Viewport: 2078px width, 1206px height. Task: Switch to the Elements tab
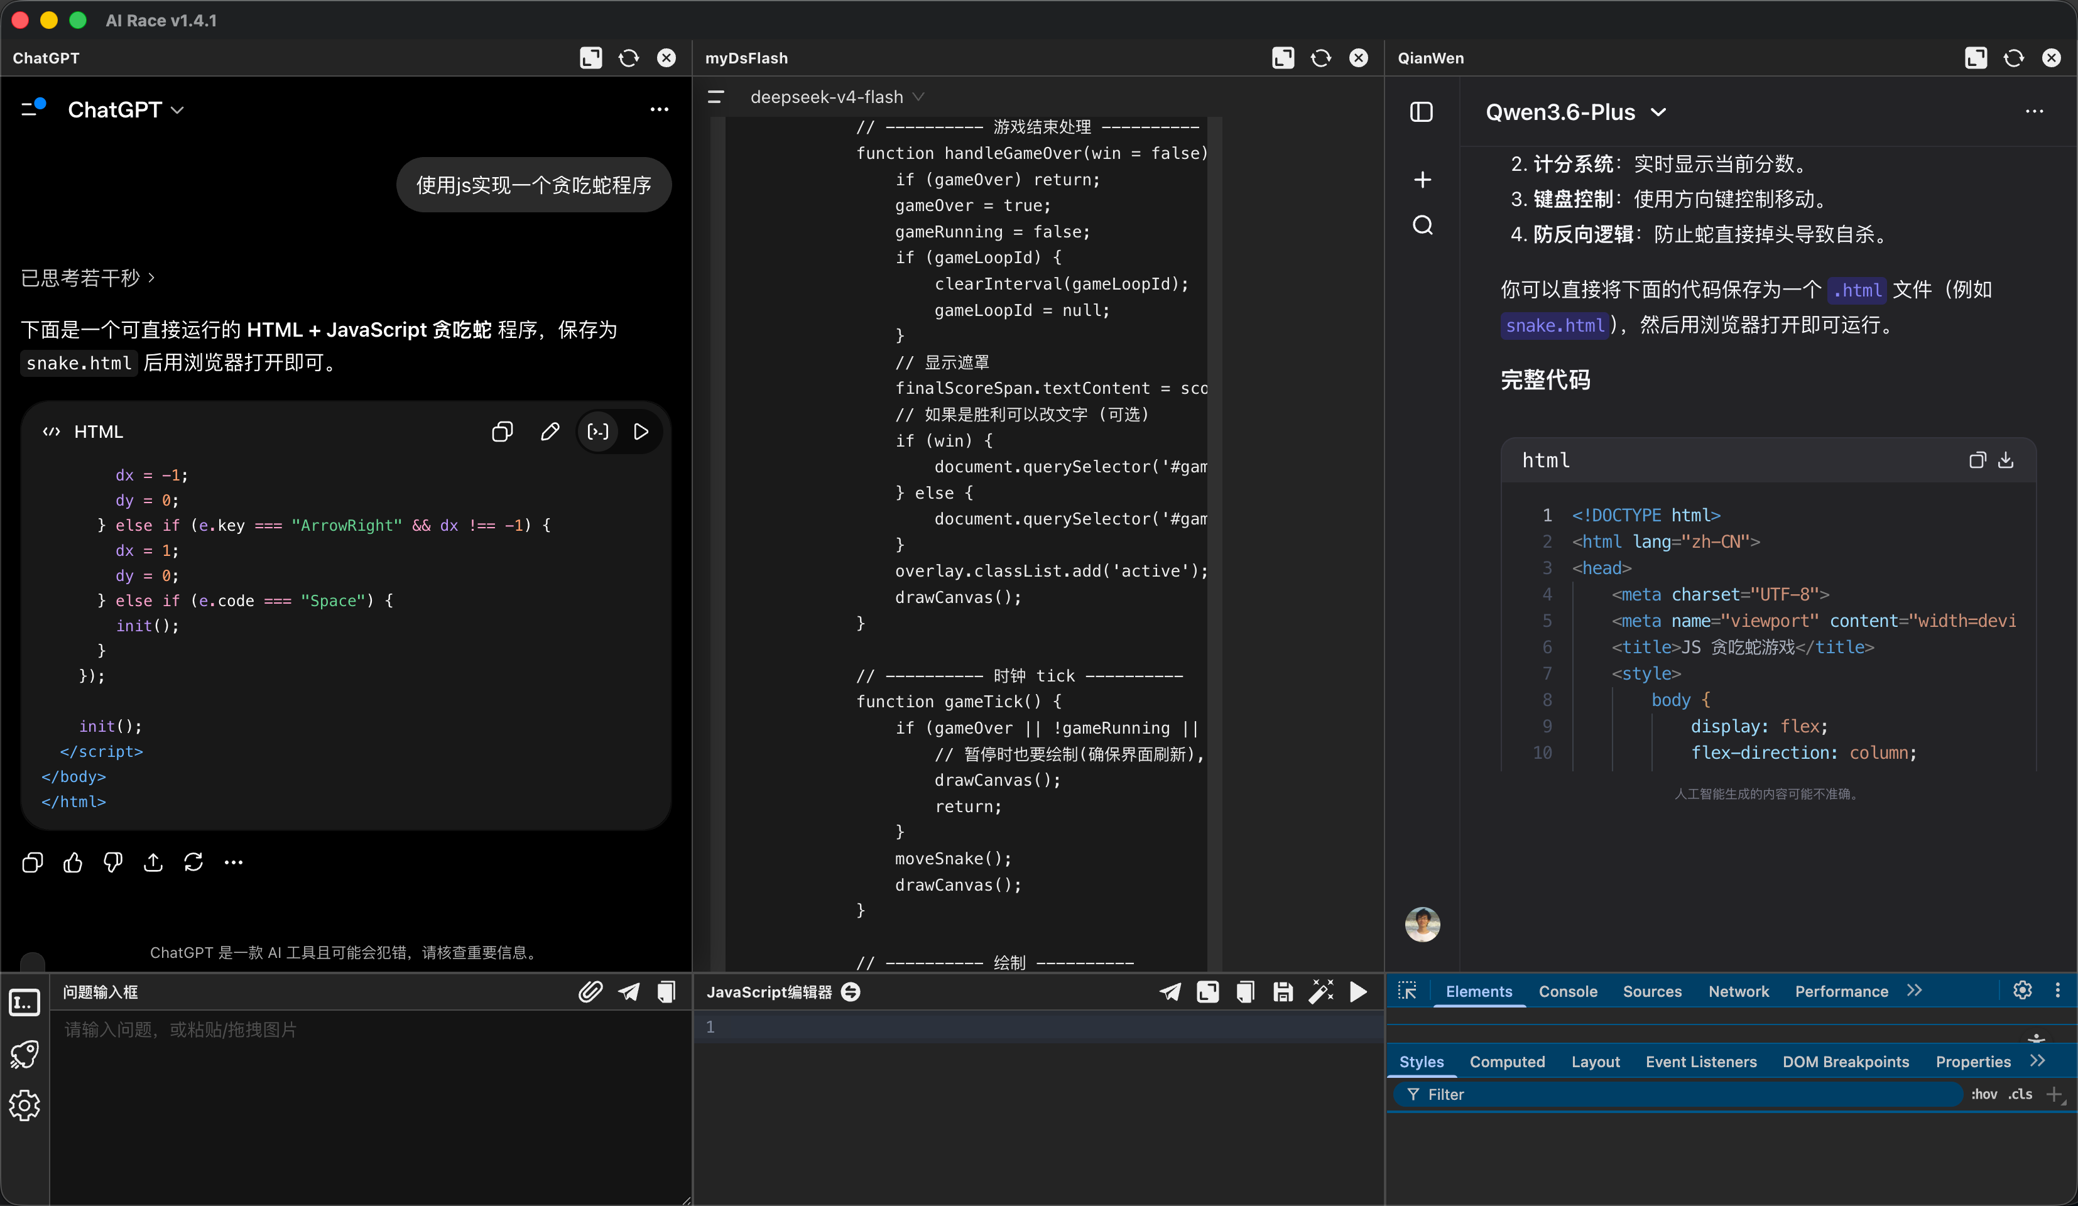(1479, 992)
